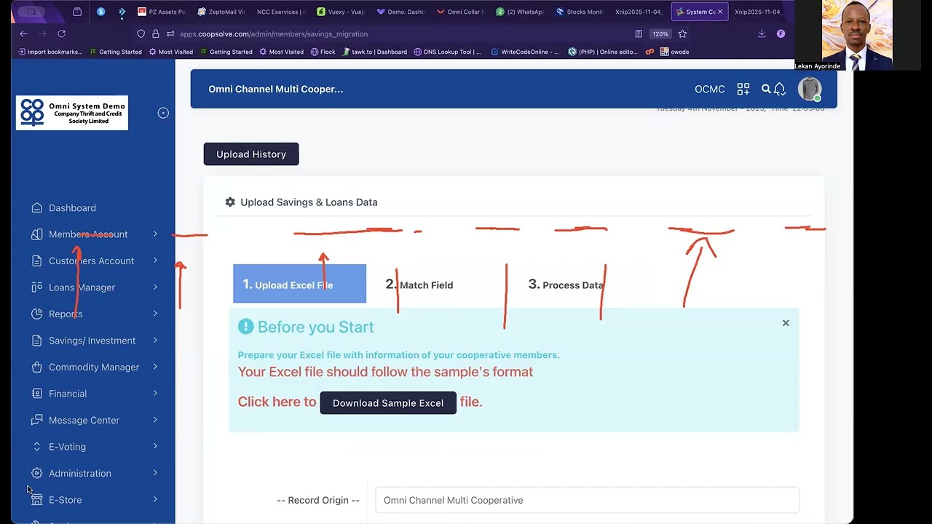Dismiss the Before you Start notice
The image size is (932, 524).
pos(786,323)
